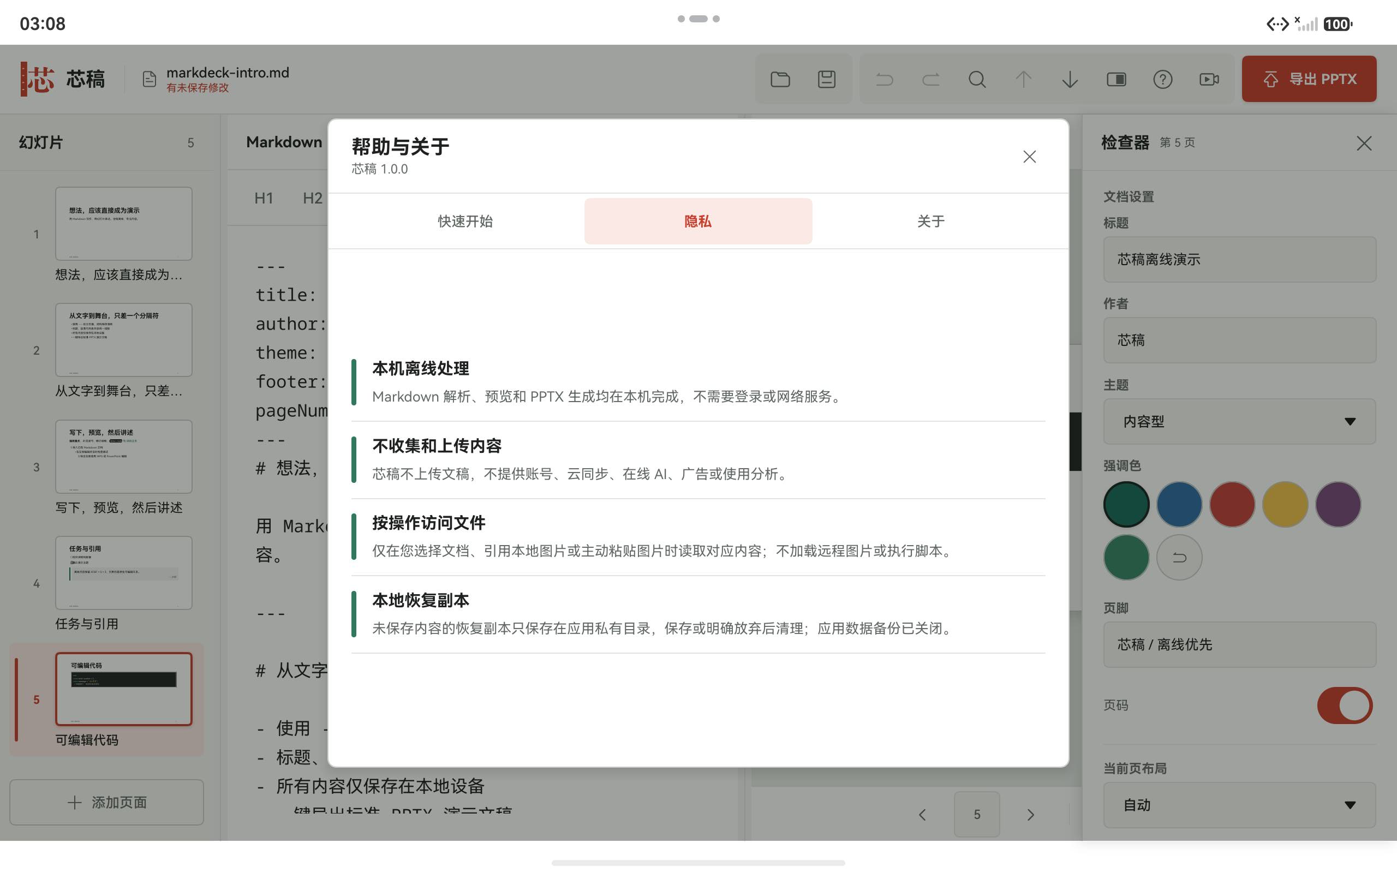1397x873 pixels.
Task: Pick the yellow accent color
Action: coord(1285,504)
